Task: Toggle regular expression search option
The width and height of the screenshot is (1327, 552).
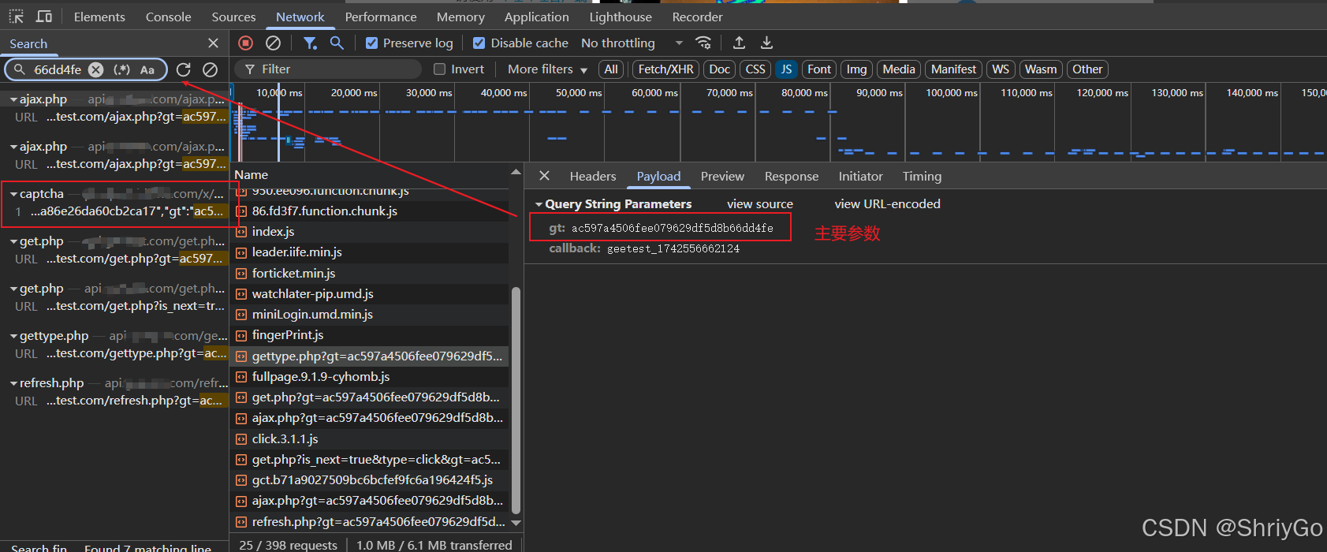Action: pos(121,69)
